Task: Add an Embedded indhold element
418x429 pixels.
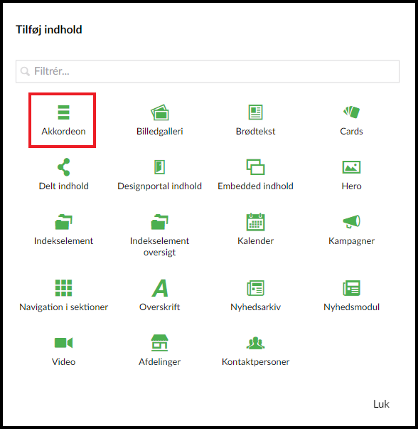Action: click(255, 174)
